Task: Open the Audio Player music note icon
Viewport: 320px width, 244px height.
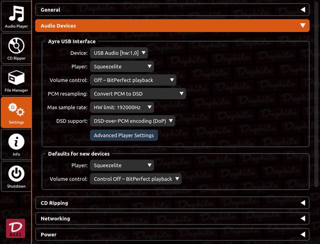Action: click(15, 16)
